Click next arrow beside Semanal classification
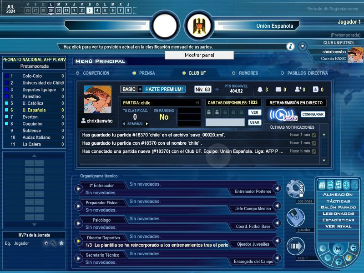The width and height of the screenshot is (364, 273). [147, 124]
